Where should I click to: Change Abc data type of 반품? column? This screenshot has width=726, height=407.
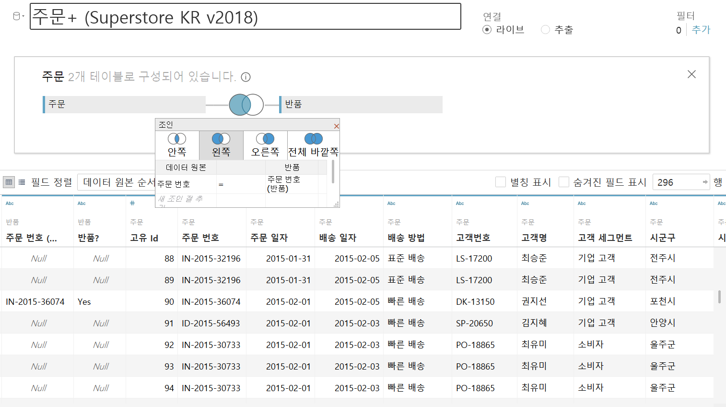(x=82, y=203)
